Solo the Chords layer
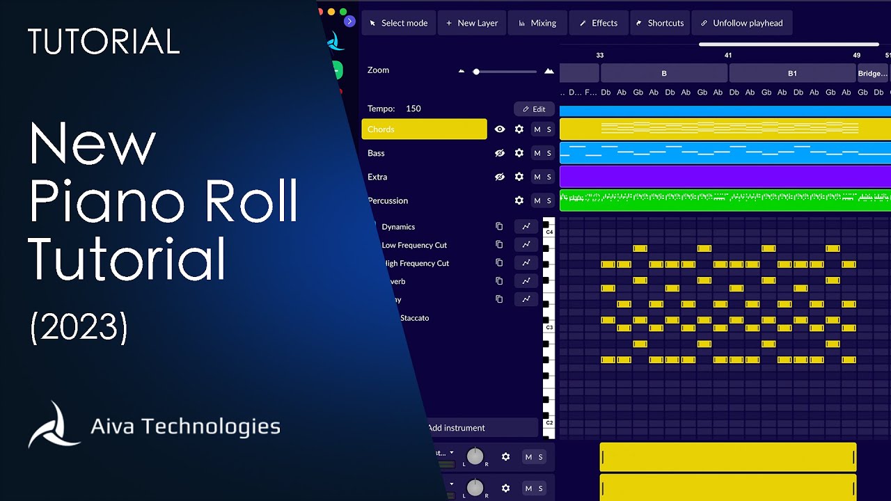Screen dimensions: 891x501 [549, 129]
